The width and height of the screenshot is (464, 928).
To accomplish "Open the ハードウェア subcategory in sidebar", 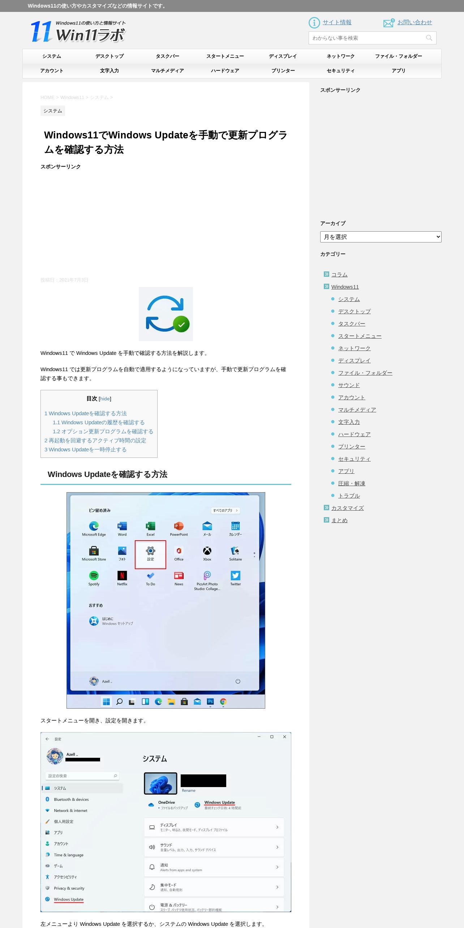I will click(x=355, y=434).
